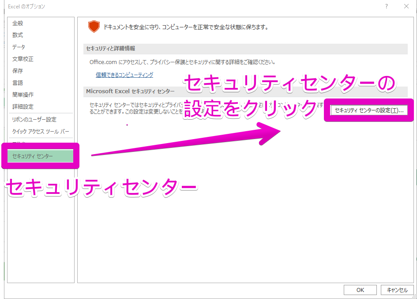This screenshot has width=417, height=299.
Task: Open クイック アクセス ツール バー settings
Action: [41, 132]
